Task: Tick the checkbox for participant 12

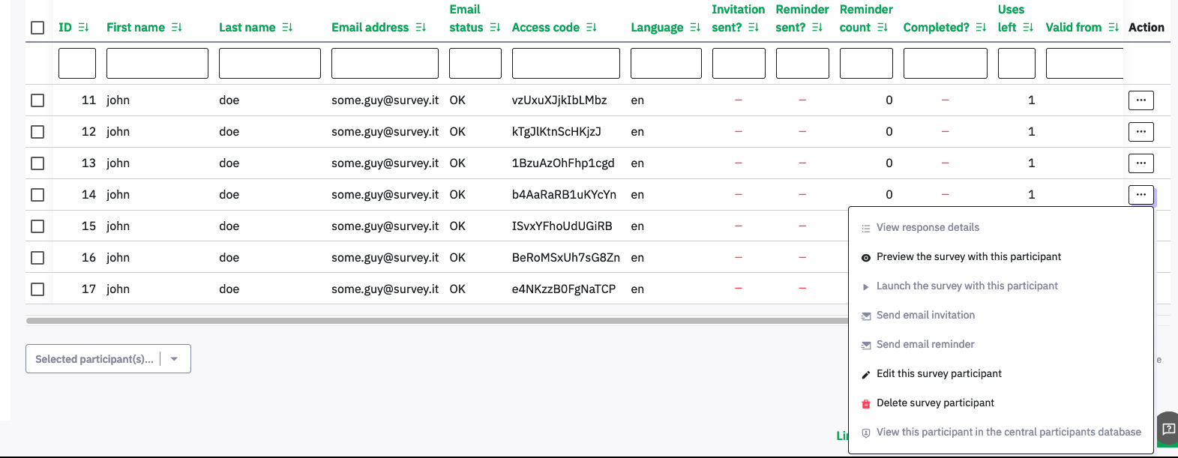Action: point(37,132)
